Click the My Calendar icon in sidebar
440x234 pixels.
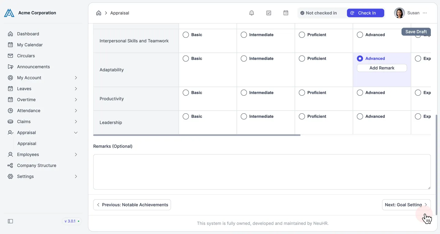(x=10, y=45)
